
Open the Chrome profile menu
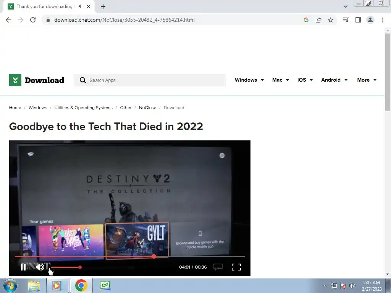[x=370, y=20]
